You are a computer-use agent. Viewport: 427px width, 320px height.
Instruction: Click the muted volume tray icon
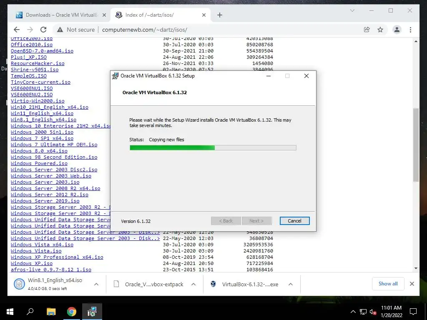pyautogui.click(x=373, y=312)
